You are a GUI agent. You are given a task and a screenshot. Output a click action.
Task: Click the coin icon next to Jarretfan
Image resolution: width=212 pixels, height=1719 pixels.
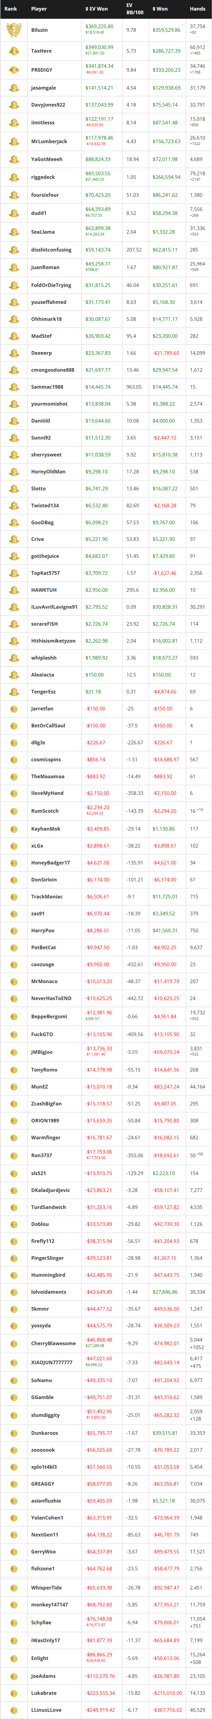(x=13, y=709)
